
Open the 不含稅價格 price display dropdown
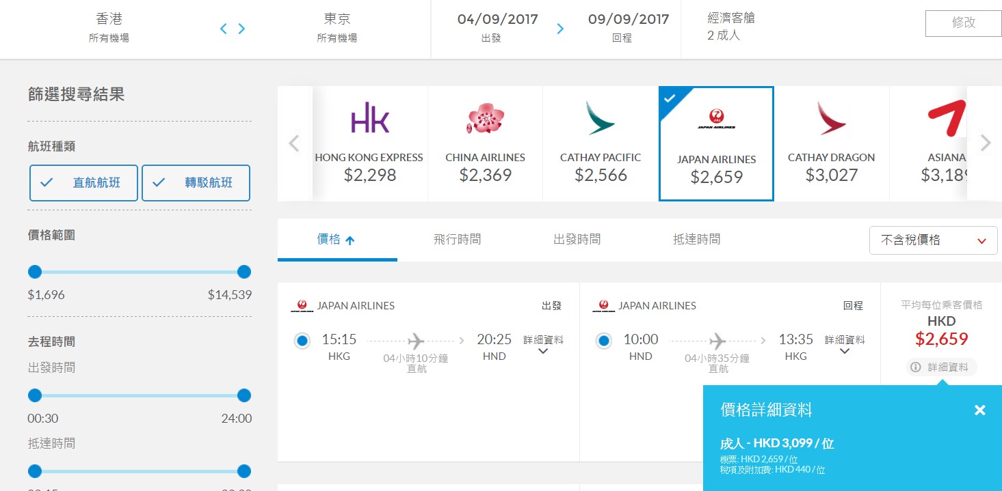click(x=933, y=240)
